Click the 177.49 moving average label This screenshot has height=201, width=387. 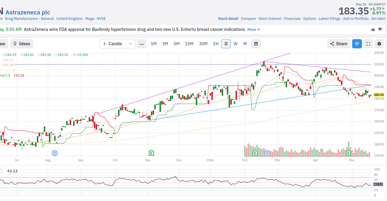[10, 70]
